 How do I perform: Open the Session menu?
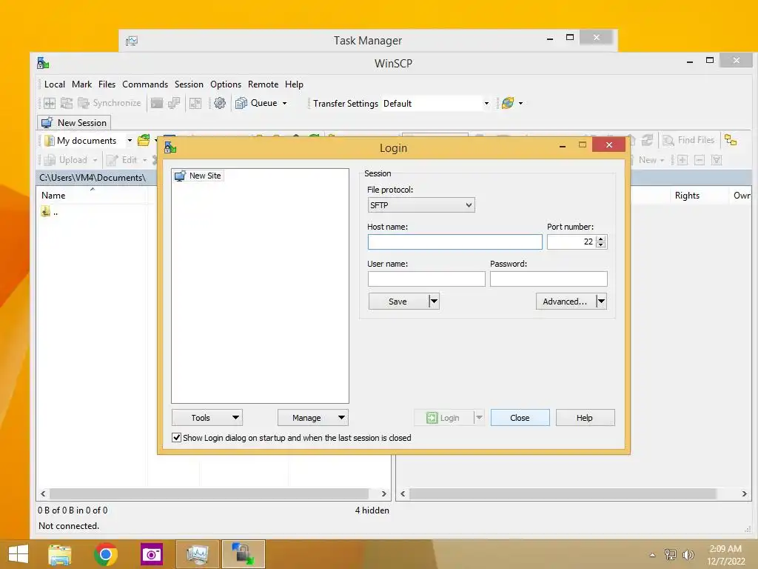coord(189,84)
